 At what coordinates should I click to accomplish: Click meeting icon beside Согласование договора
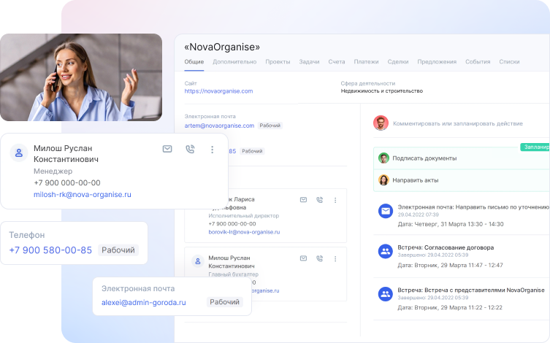click(x=385, y=251)
